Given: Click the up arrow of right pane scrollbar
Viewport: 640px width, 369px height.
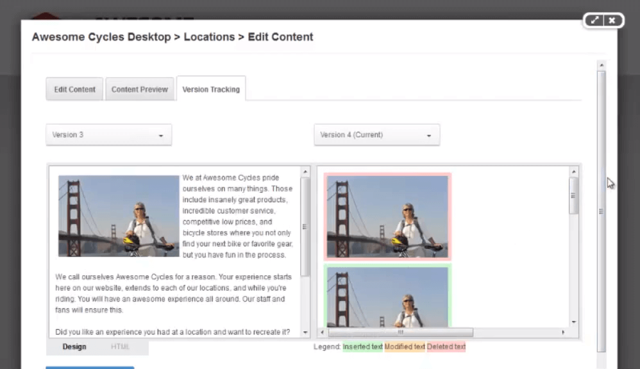Looking at the screenshot, I should [x=573, y=171].
